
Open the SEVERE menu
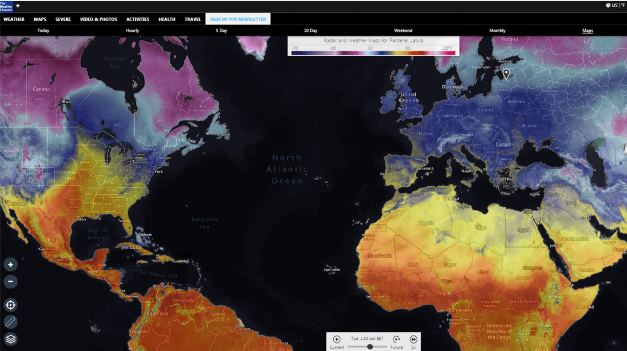(63, 19)
